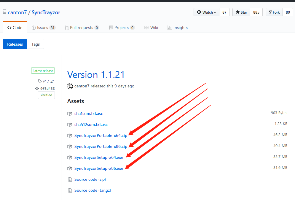Open the v1.1.21 tag link

[x=49, y=81]
